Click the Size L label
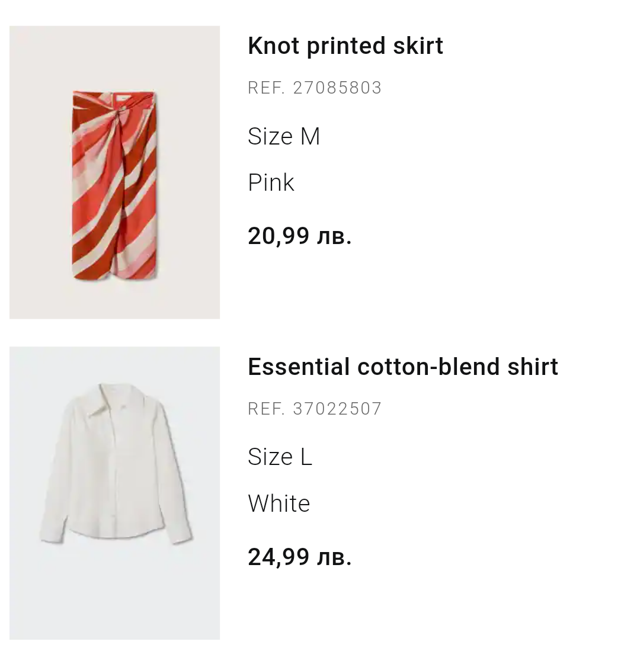 [x=280, y=457]
